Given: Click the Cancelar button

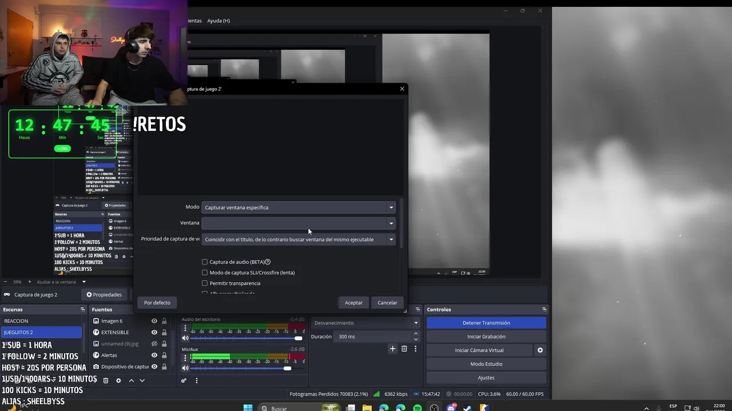Looking at the screenshot, I should click(x=387, y=303).
